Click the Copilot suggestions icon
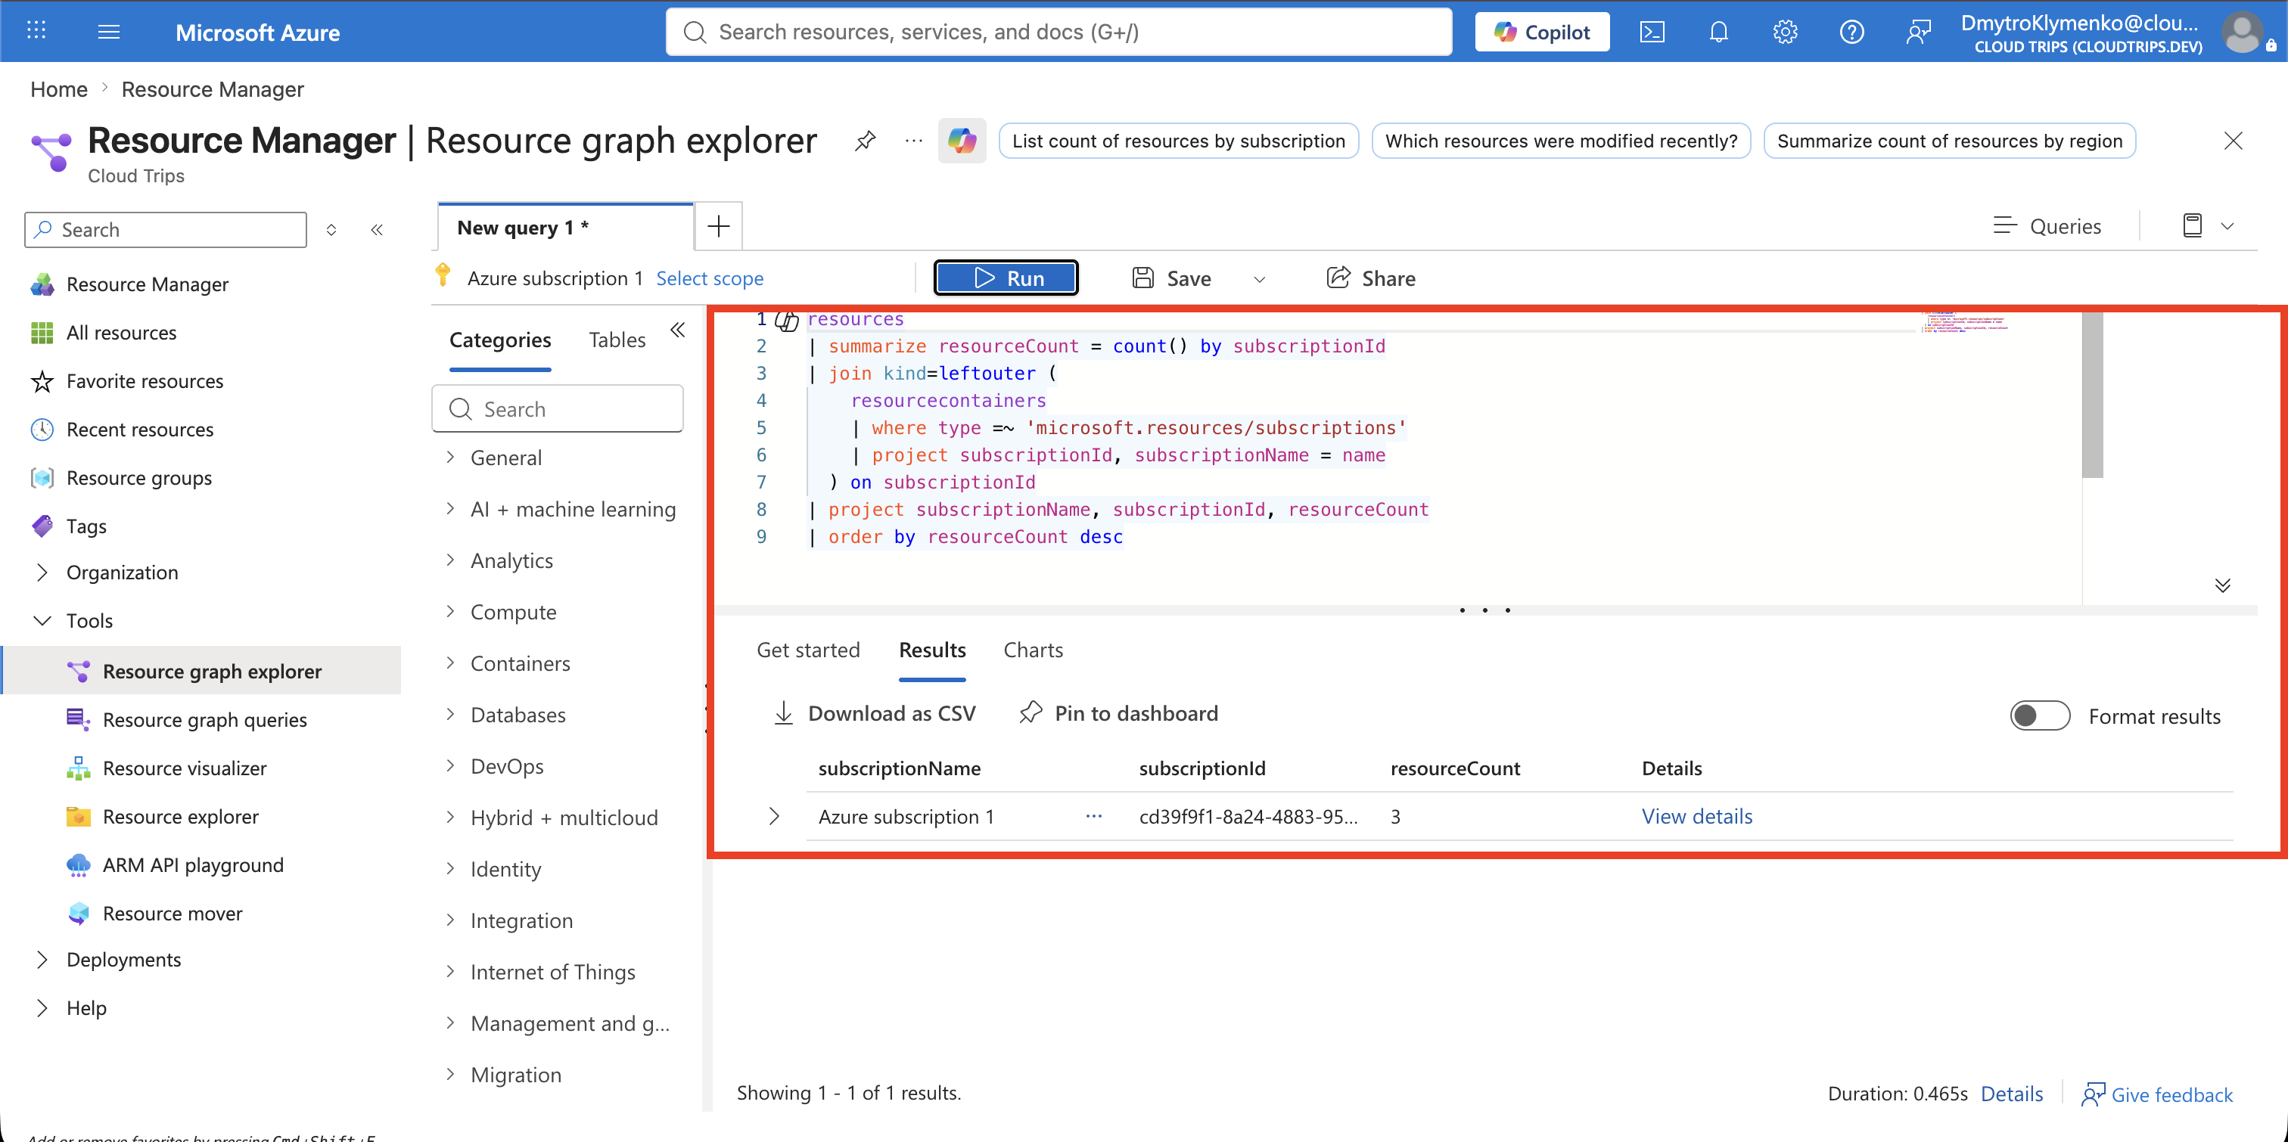The image size is (2288, 1142). point(962,141)
